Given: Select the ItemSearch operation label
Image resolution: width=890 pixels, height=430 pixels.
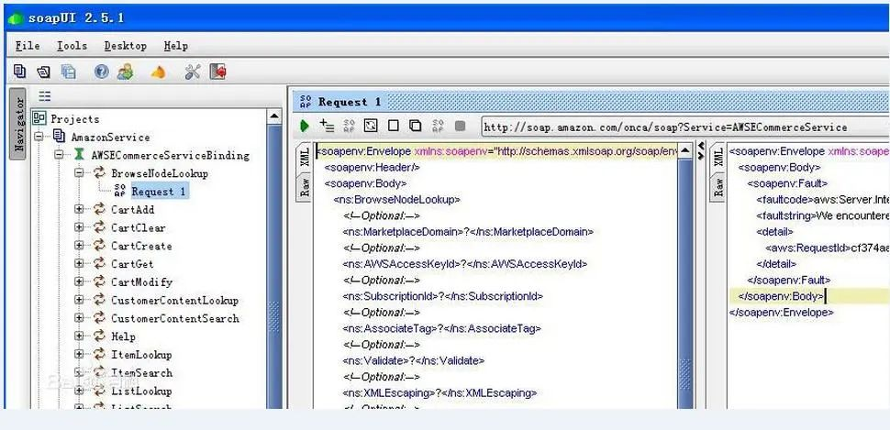Looking at the screenshot, I should [141, 373].
